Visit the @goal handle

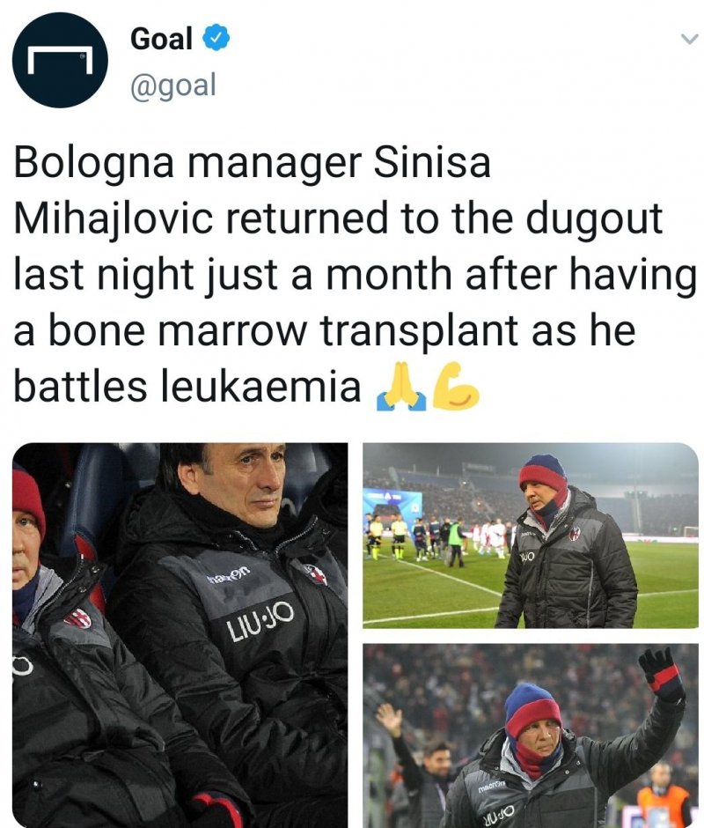click(x=172, y=85)
